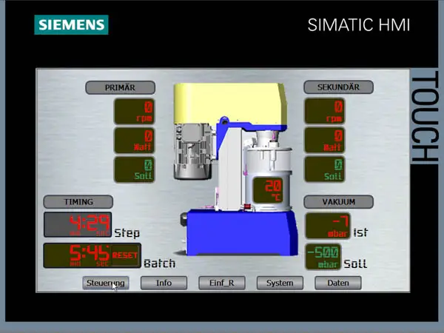Open the Steuerung screen
Screen dimensions: 444x333
[106, 283]
